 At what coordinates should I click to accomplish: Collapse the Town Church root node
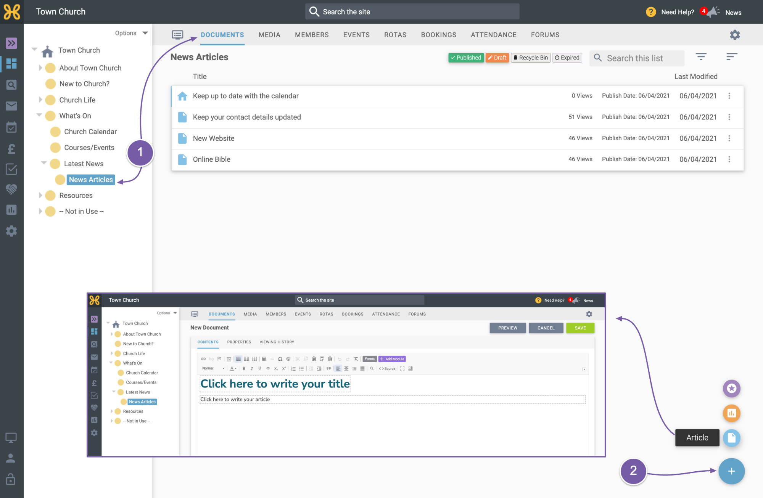(x=34, y=49)
